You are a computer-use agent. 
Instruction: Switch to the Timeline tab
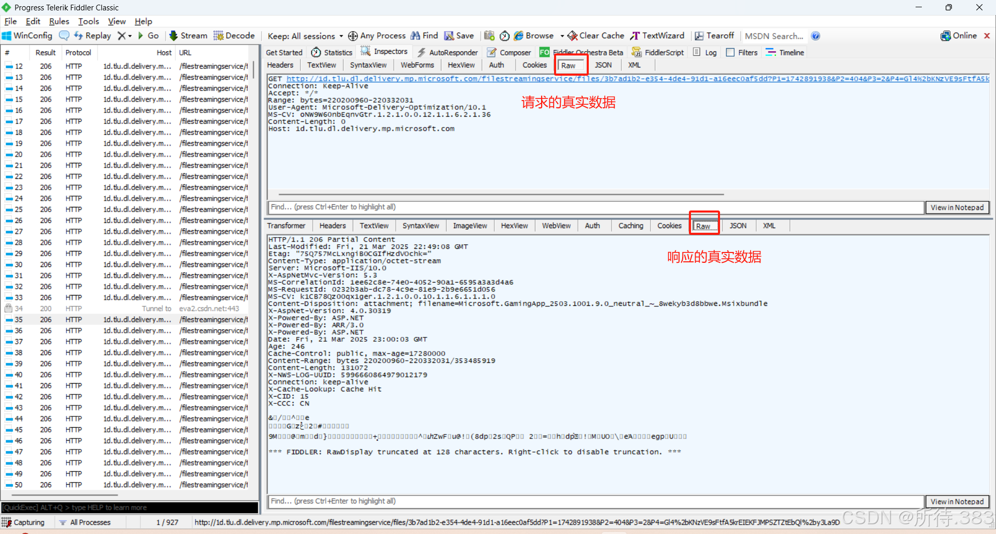point(785,52)
